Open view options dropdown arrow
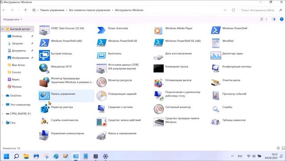This screenshot has height=161, width=286. [266, 19]
